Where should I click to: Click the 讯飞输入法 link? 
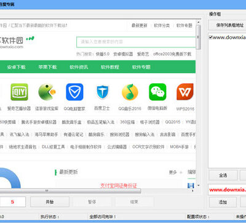[19, 134]
